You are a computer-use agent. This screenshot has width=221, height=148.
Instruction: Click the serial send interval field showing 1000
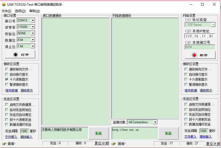click(x=24, y=131)
